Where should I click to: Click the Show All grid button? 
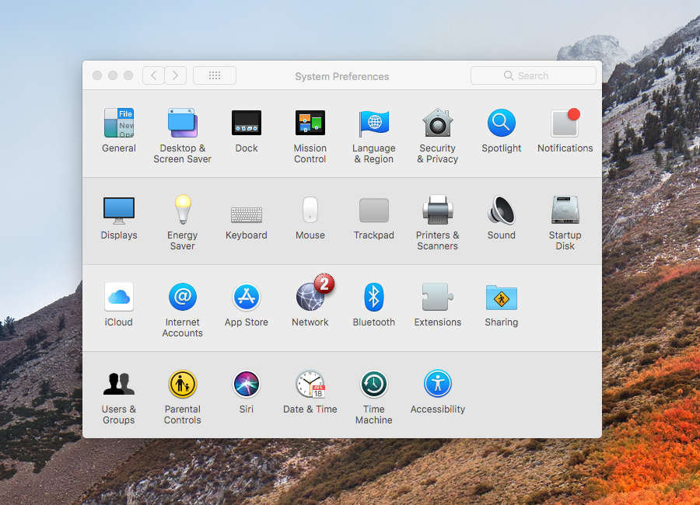click(x=215, y=75)
